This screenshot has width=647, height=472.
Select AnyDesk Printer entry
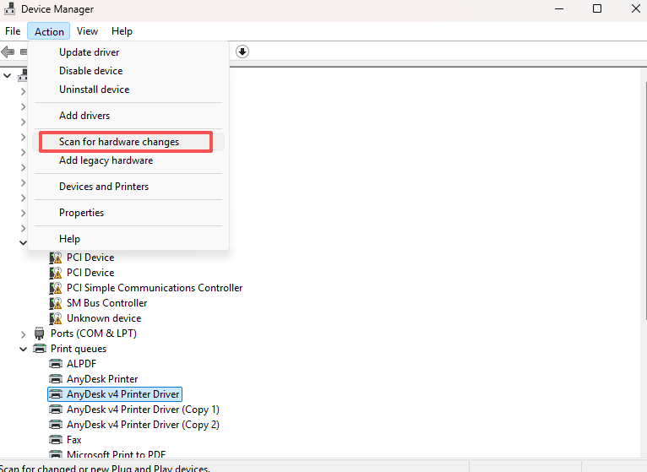pos(102,379)
